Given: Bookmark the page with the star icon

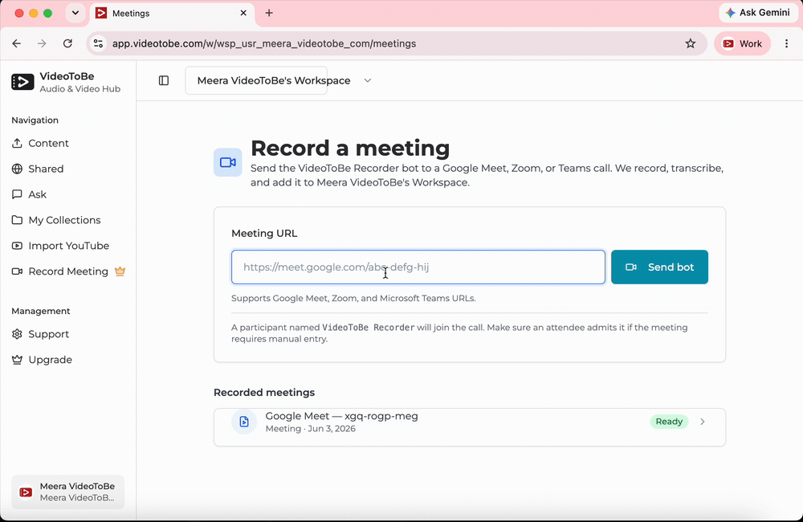Looking at the screenshot, I should (x=691, y=43).
